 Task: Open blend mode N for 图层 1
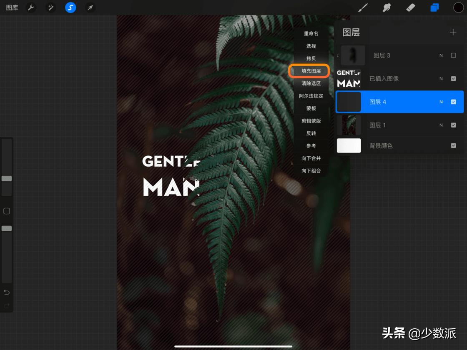441,125
